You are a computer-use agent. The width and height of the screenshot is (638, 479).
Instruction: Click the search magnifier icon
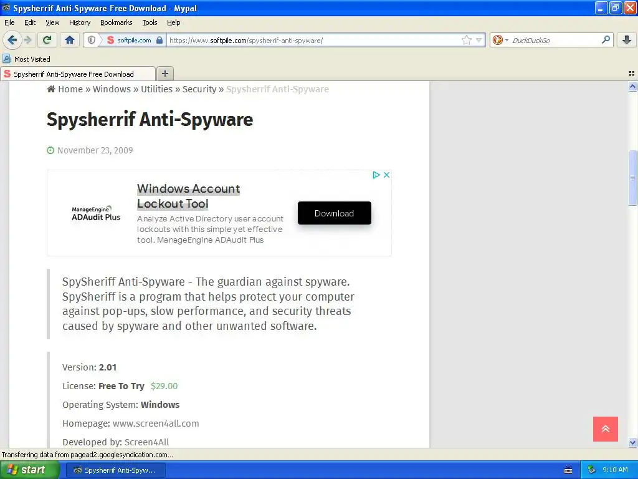click(x=606, y=39)
